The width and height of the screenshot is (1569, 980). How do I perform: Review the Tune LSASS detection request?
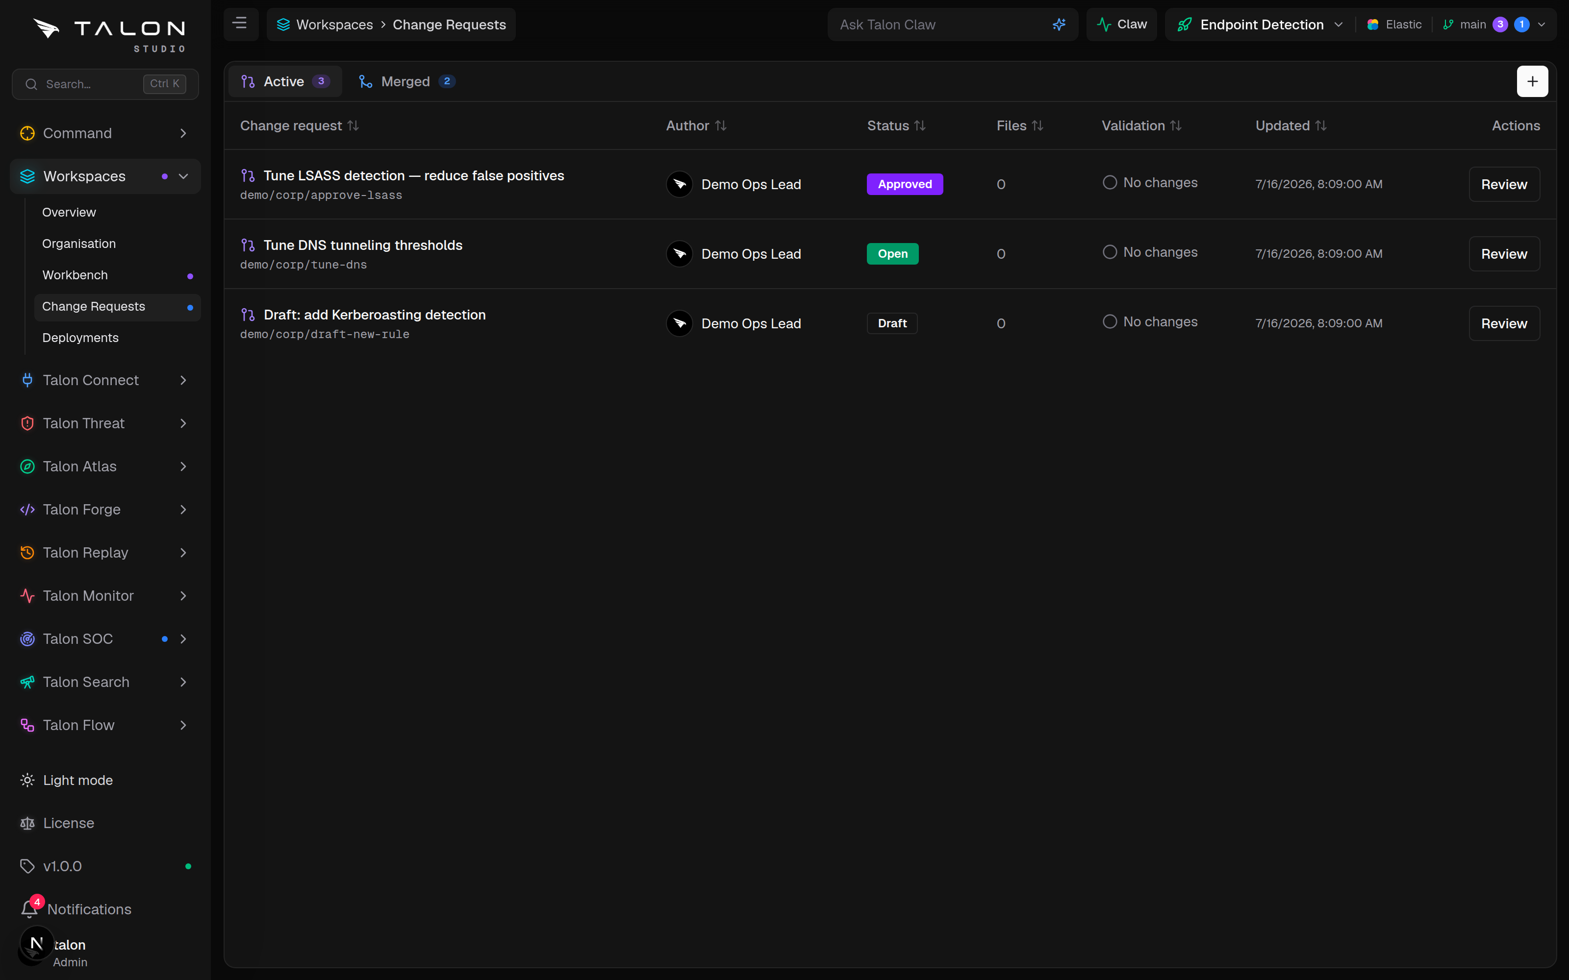[1503, 184]
